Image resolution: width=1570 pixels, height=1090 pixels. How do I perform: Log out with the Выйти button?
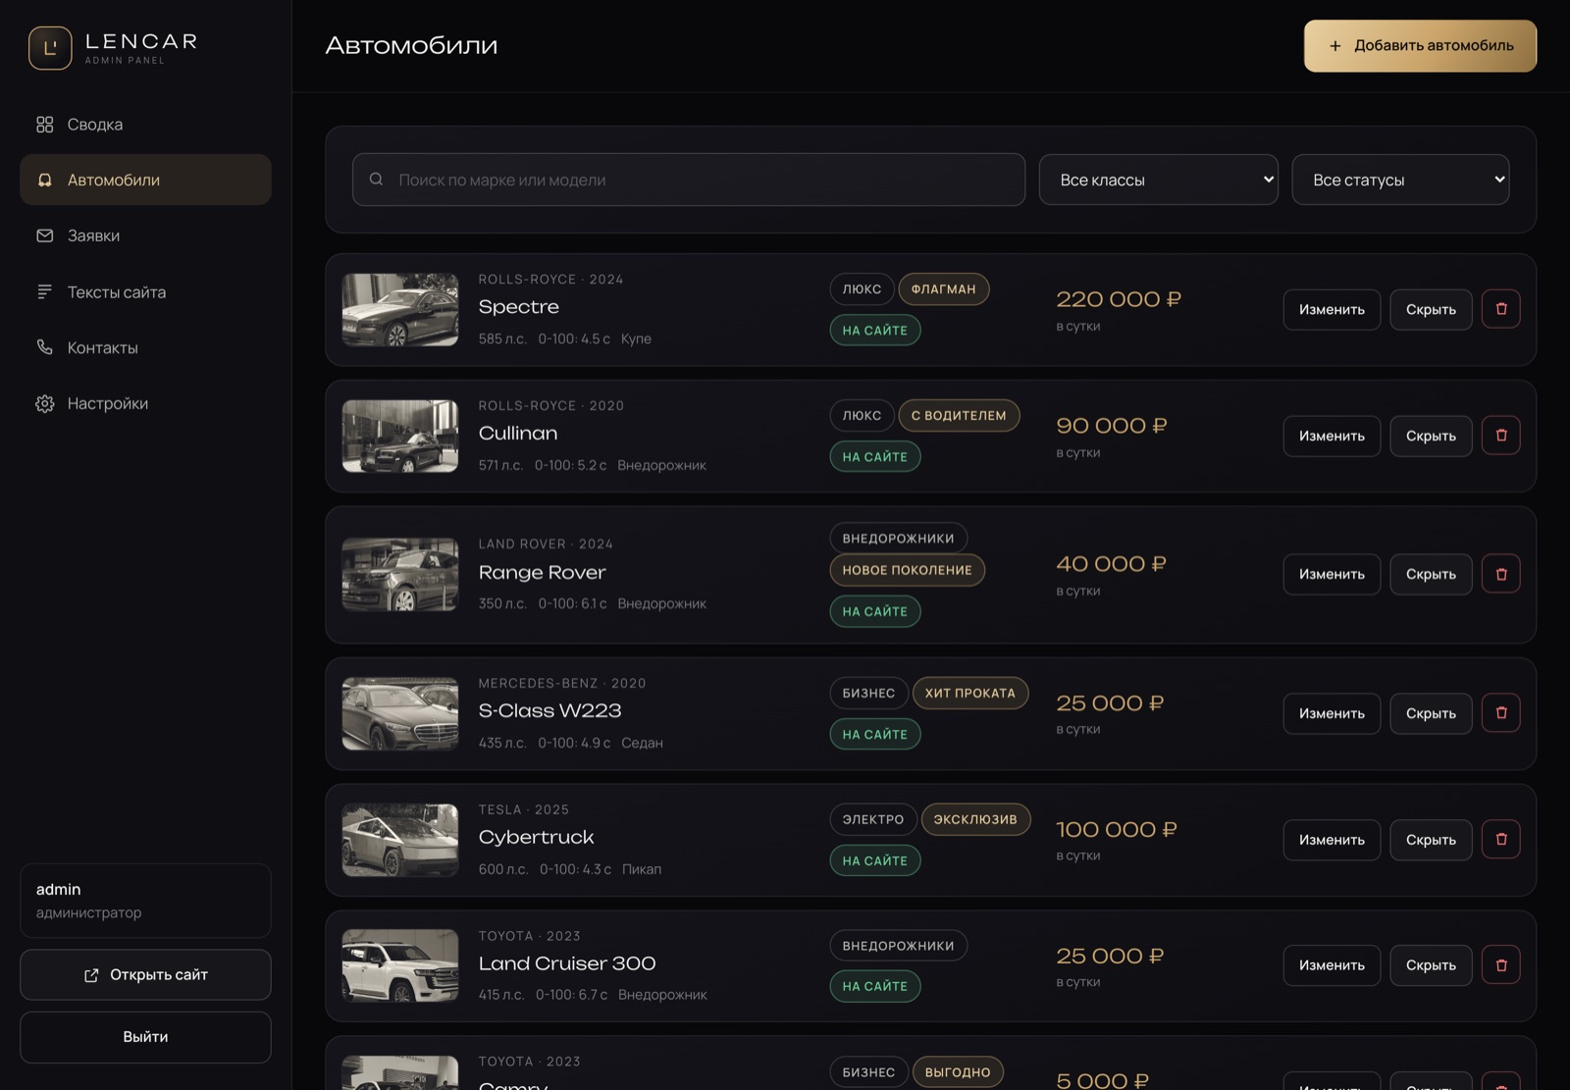[x=145, y=1037]
